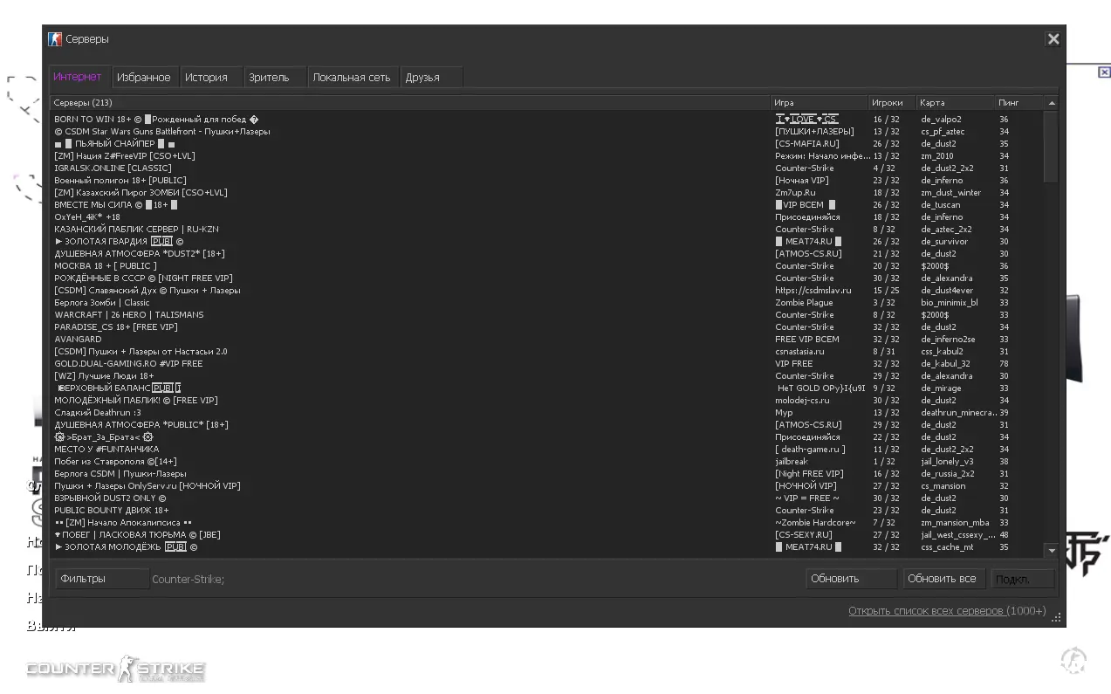The width and height of the screenshot is (1111, 694).
Task: Click the round logo icon in the background corner
Action: point(1073,661)
